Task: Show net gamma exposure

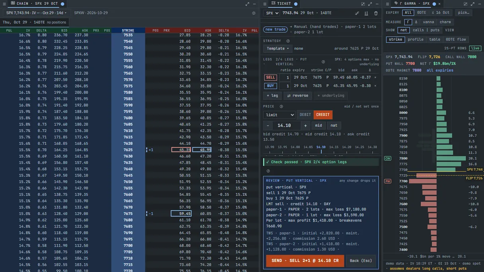Action: pyautogui.click(x=404, y=30)
